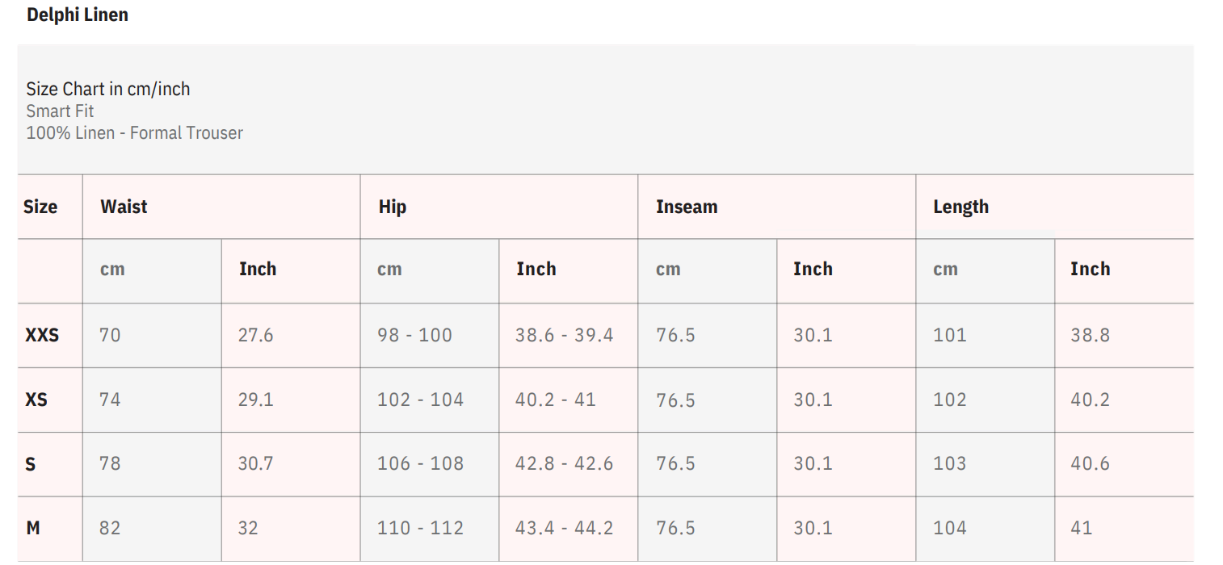Viewport: 1223px width, 565px height.
Task: Click the XXS length inch value 38.8
Action: [x=1090, y=335]
